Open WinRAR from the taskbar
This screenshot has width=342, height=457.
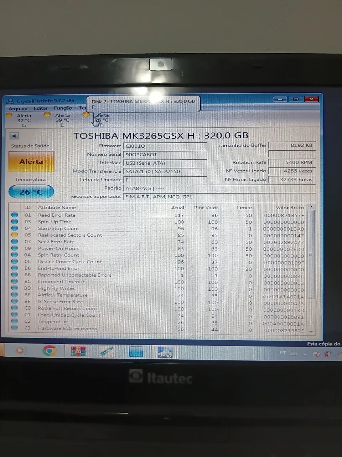(78, 351)
